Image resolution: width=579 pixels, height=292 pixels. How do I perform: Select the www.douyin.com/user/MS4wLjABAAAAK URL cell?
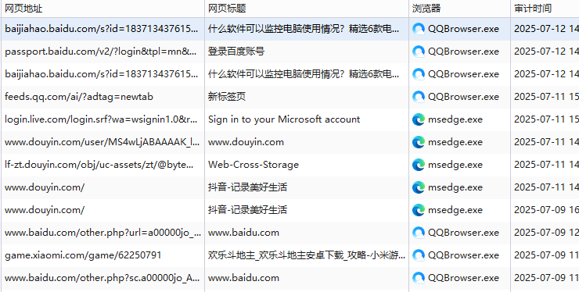[102, 142]
